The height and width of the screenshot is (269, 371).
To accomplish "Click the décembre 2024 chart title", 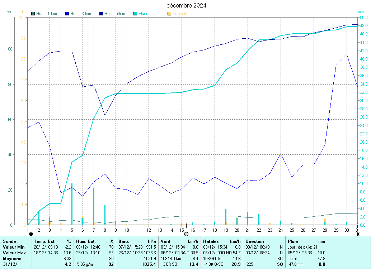I will coord(186,5).
